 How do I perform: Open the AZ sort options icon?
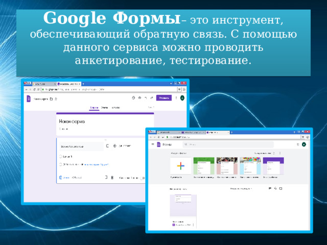pos(275,188)
